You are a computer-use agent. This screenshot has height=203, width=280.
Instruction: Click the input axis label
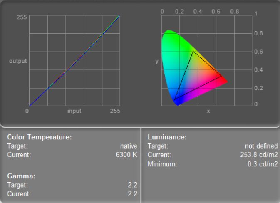click(74, 111)
